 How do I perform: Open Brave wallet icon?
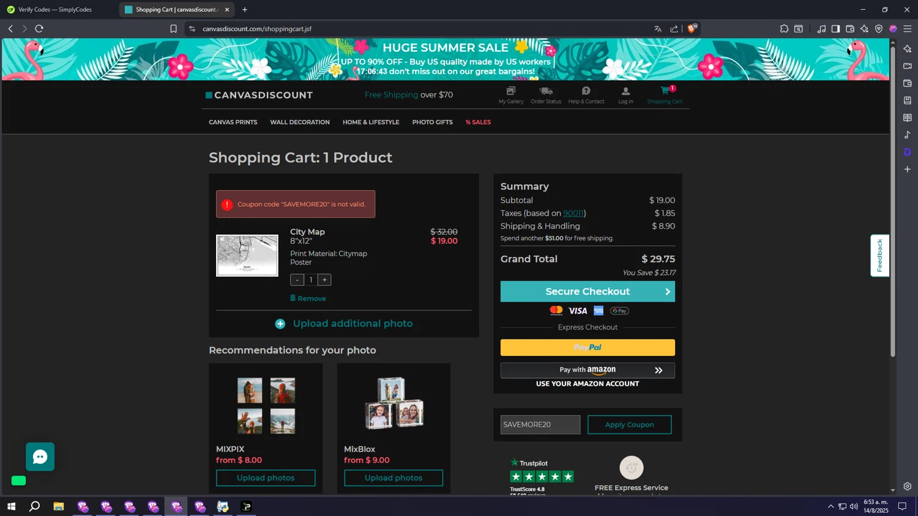pyautogui.click(x=850, y=29)
